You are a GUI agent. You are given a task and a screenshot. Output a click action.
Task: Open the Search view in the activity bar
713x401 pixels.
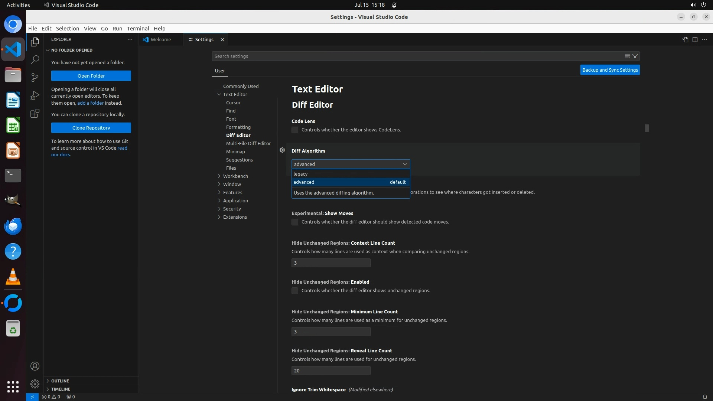click(x=35, y=59)
